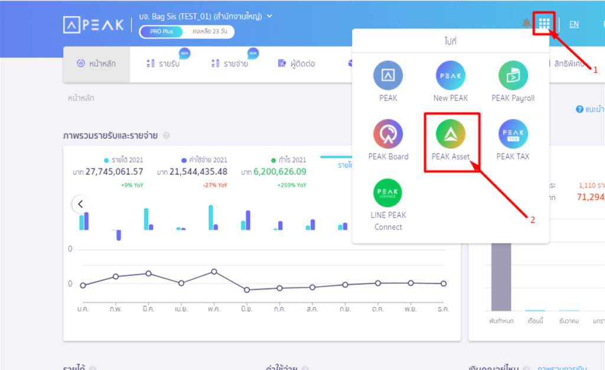The image size is (605, 370).
Task: Click the grey พ้นกำหนด bar in the right chart
Action: click(x=501, y=277)
